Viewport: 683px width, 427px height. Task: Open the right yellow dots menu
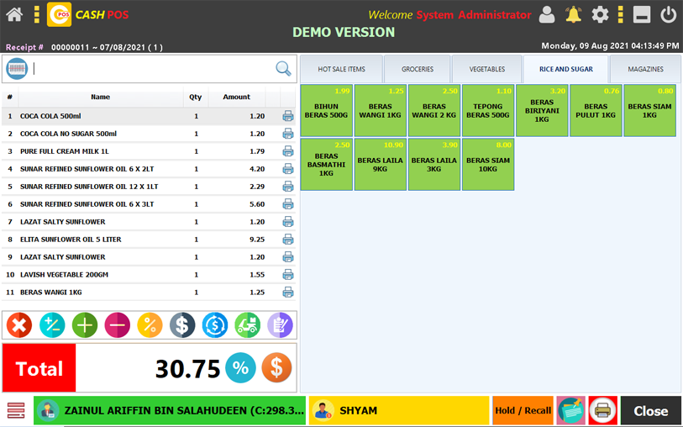coord(621,15)
